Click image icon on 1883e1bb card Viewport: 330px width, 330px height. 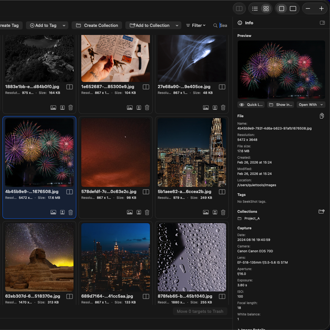[53, 108]
